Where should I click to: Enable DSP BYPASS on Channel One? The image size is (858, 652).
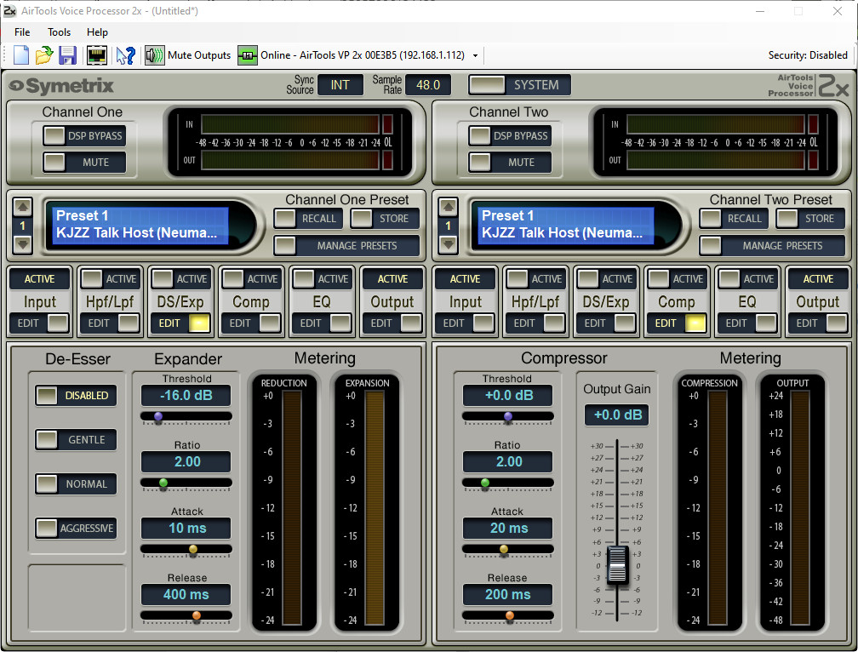83,136
